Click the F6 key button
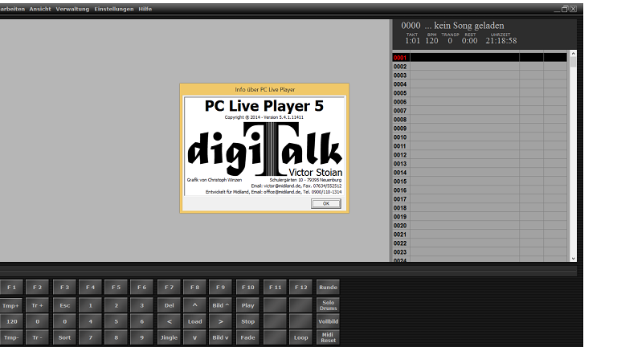The width and height of the screenshot is (617, 347). (x=141, y=288)
